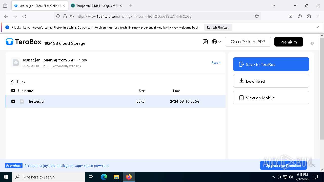Image resolution: width=324 pixels, height=182 pixels.
Task: Expand the list all tabs dropdown
Action: pyautogui.click(x=274, y=6)
